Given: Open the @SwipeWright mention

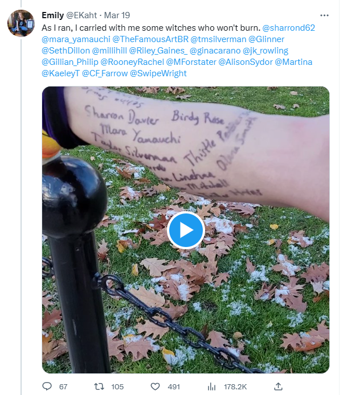Looking at the screenshot, I should point(158,73).
